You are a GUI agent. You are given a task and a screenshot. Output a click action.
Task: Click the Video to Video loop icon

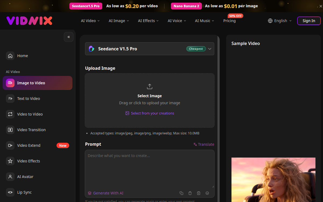pos(10,114)
